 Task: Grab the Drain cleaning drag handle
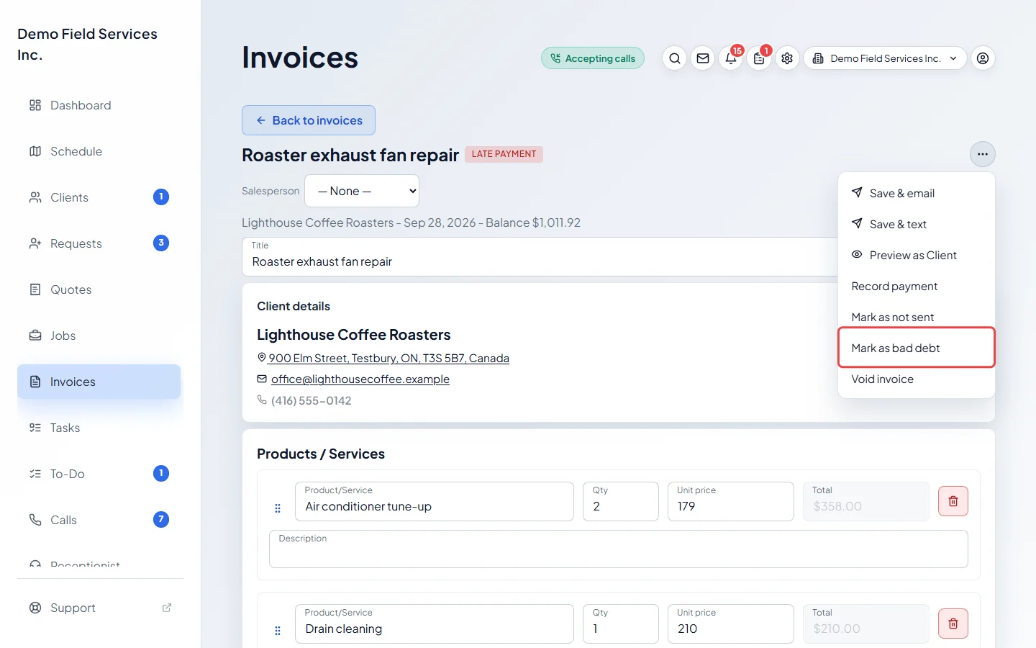(278, 631)
